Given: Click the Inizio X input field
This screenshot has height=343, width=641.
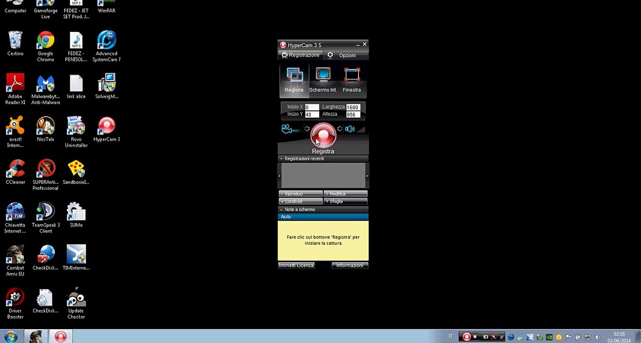Looking at the screenshot, I should [x=312, y=107].
